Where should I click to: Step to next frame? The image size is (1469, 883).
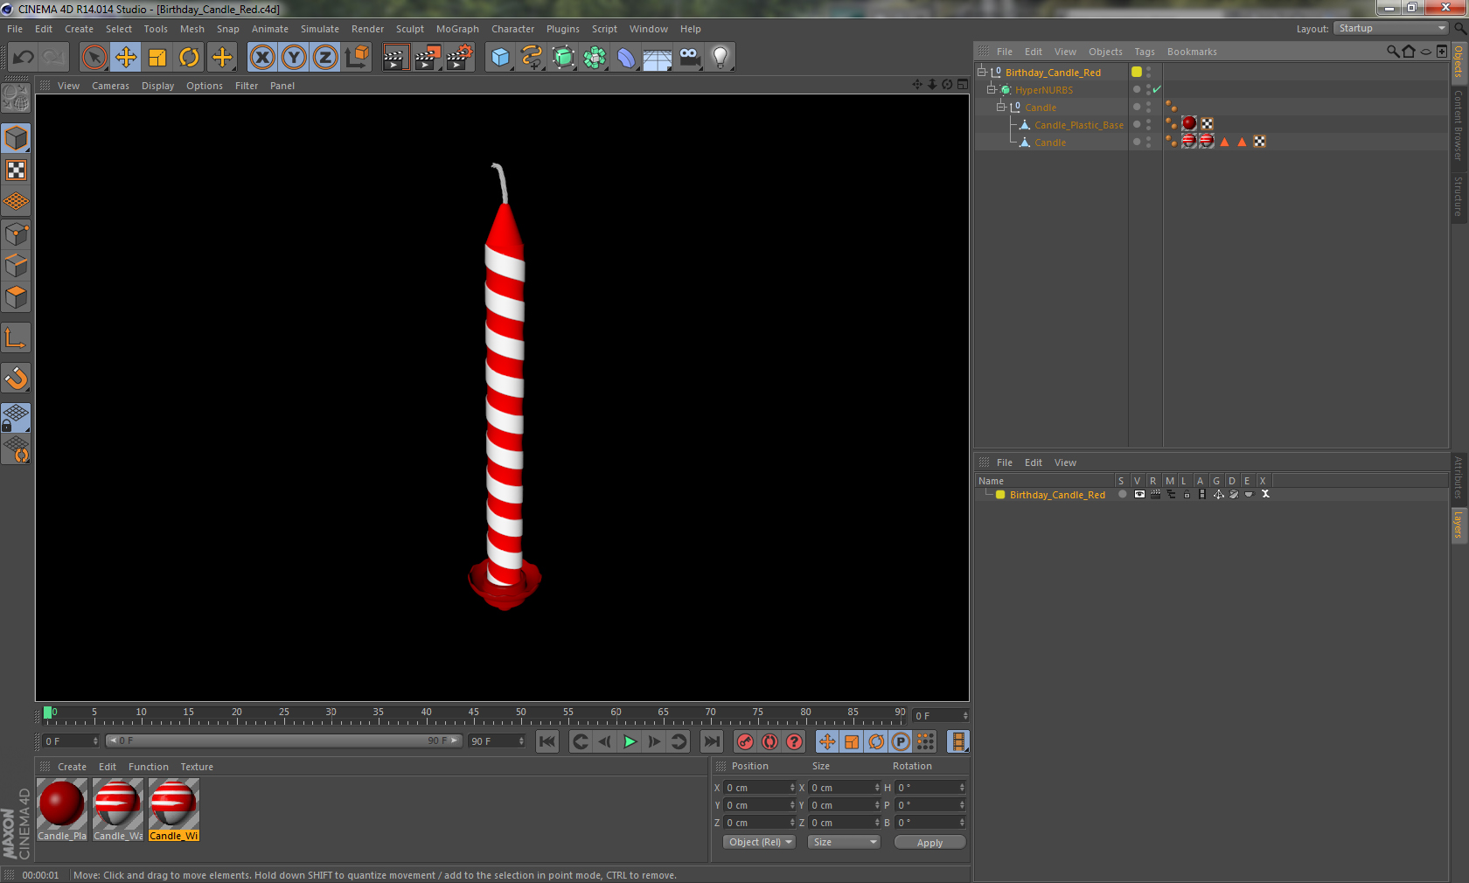[654, 741]
